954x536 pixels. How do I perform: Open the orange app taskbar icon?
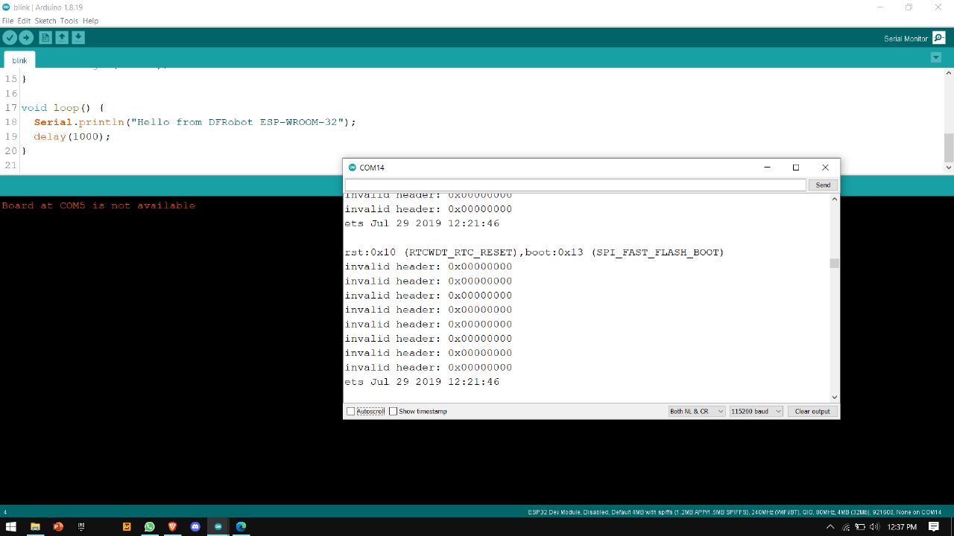tap(126, 526)
